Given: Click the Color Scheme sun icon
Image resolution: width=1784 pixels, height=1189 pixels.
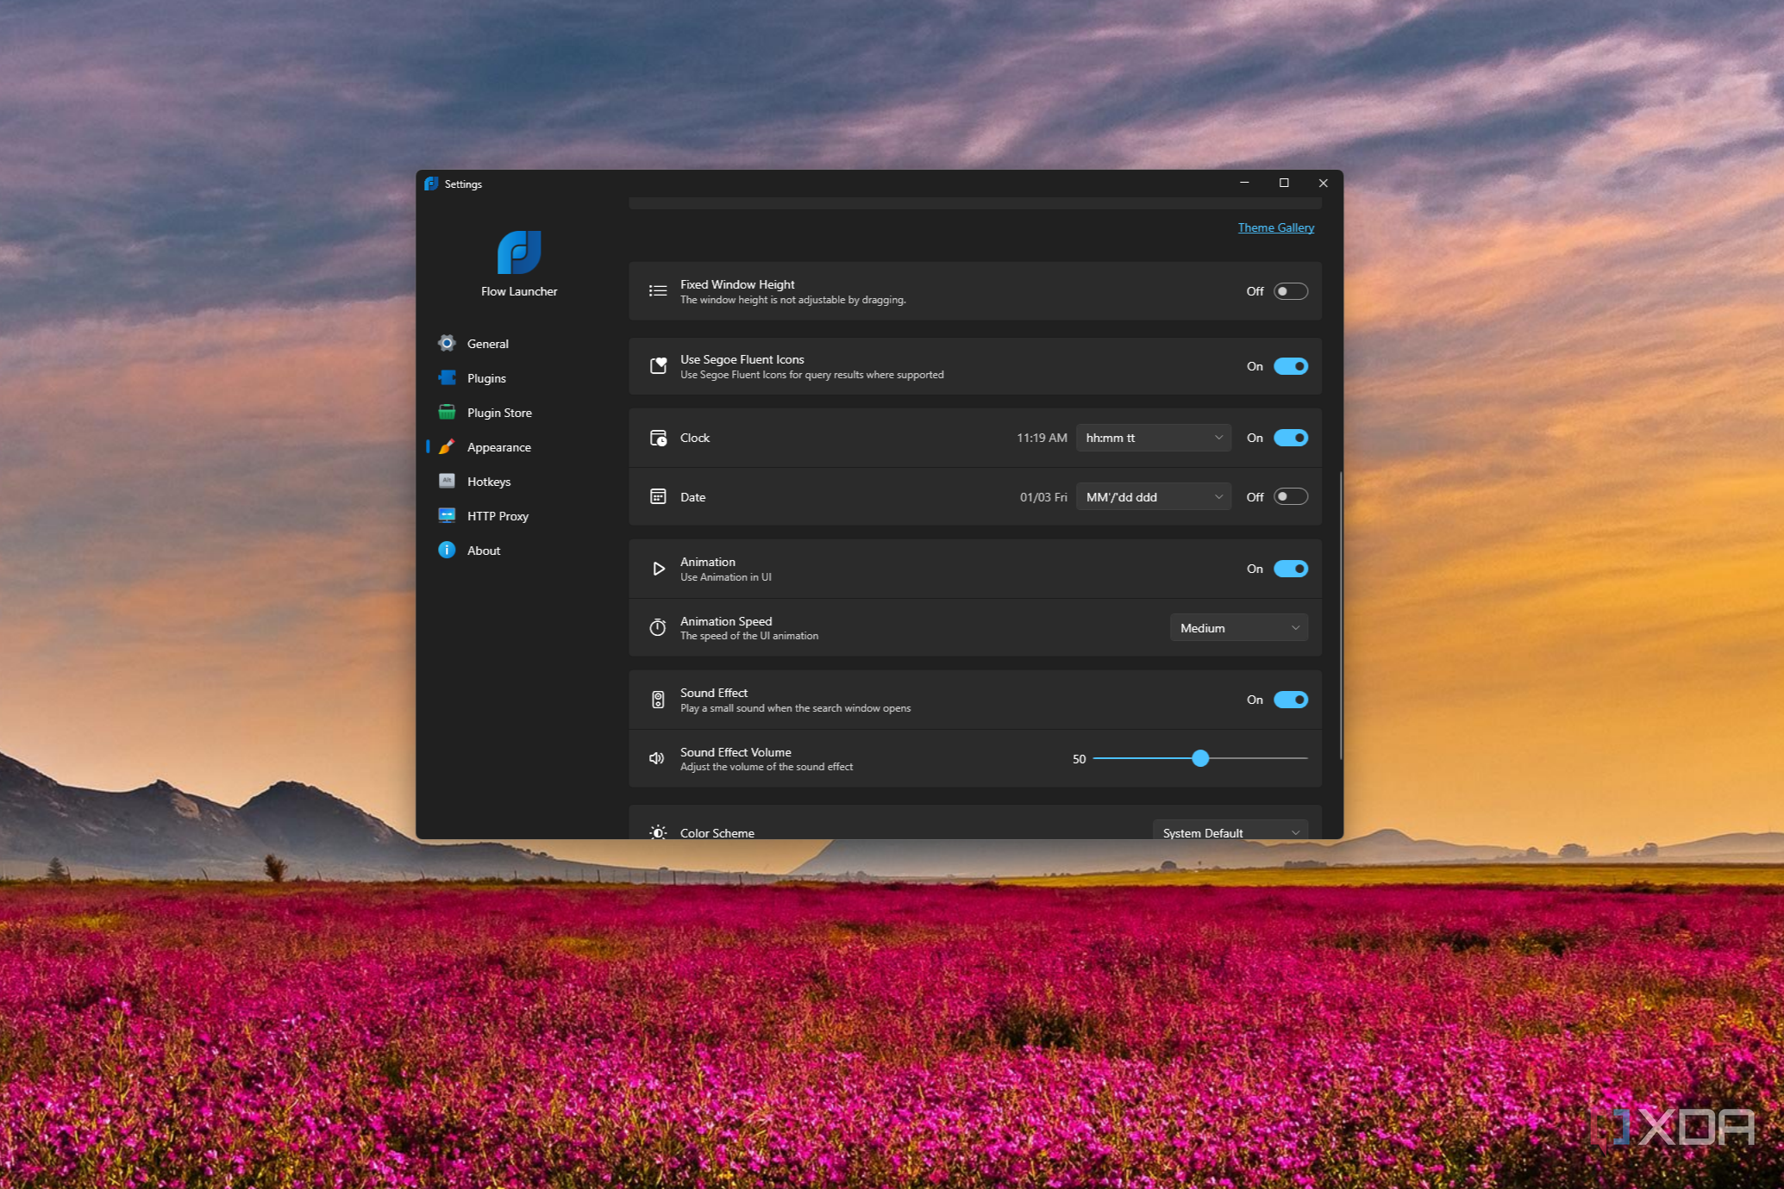Looking at the screenshot, I should point(658,832).
